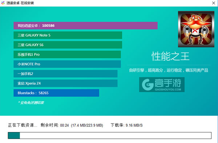Screen dimensions: 218x143
Task: Select the 我的逍遥安卓 100586 score bar
Action: click(85, 25)
